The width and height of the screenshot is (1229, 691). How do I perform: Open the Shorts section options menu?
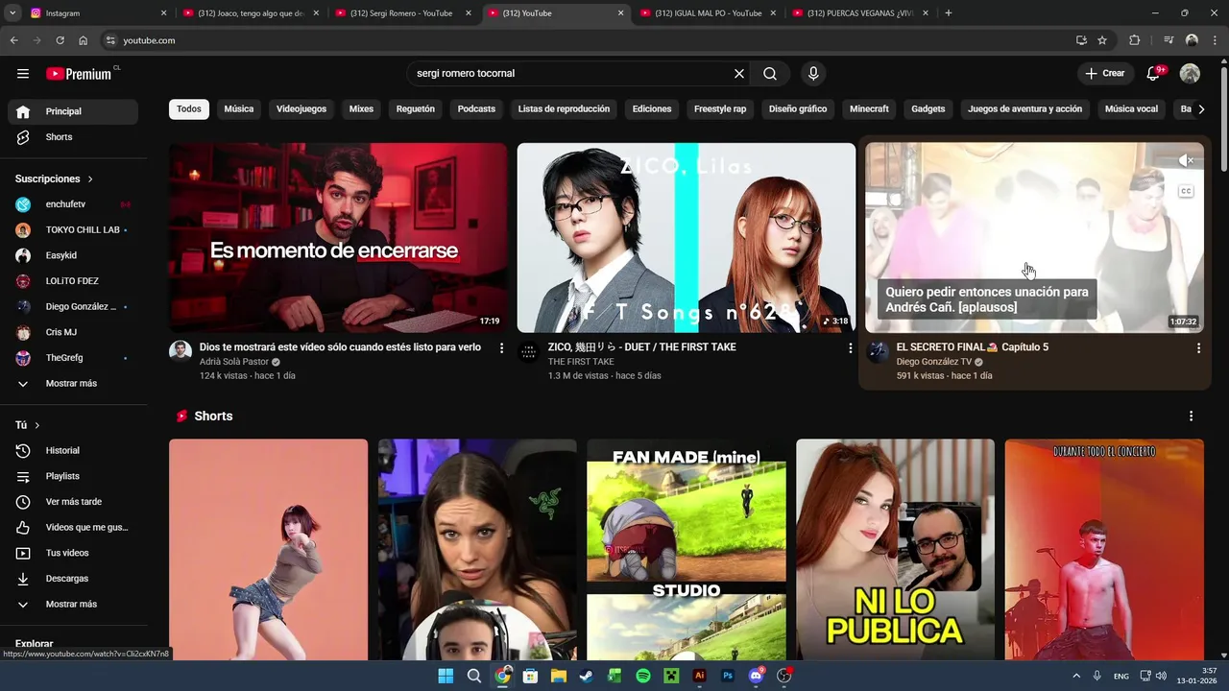pos(1191,417)
